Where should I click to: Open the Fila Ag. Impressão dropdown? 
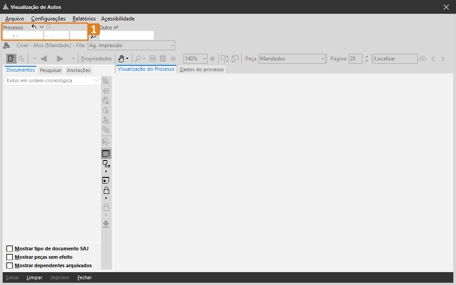(172, 45)
